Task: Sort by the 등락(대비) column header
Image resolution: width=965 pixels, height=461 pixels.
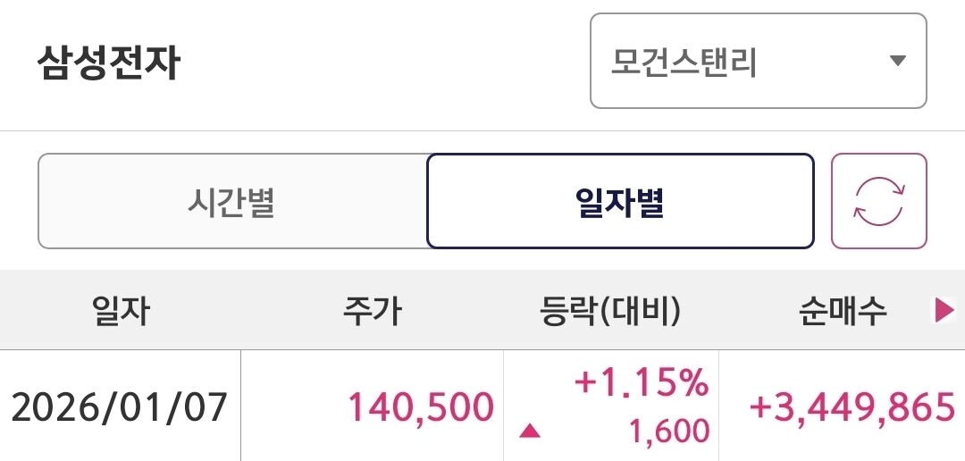Action: (x=610, y=311)
